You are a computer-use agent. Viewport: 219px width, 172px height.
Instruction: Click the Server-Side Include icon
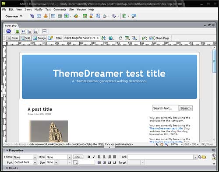click(x=92, y=16)
